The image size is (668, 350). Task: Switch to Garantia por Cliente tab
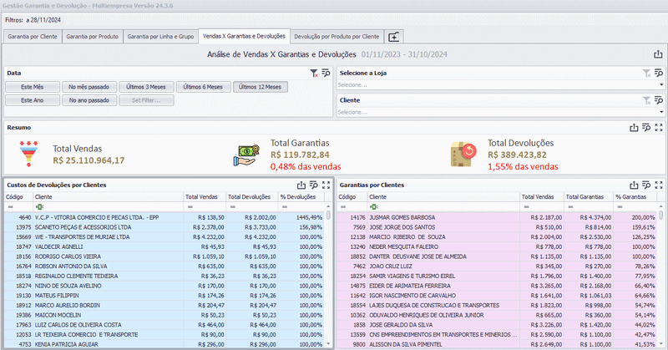pos(33,37)
